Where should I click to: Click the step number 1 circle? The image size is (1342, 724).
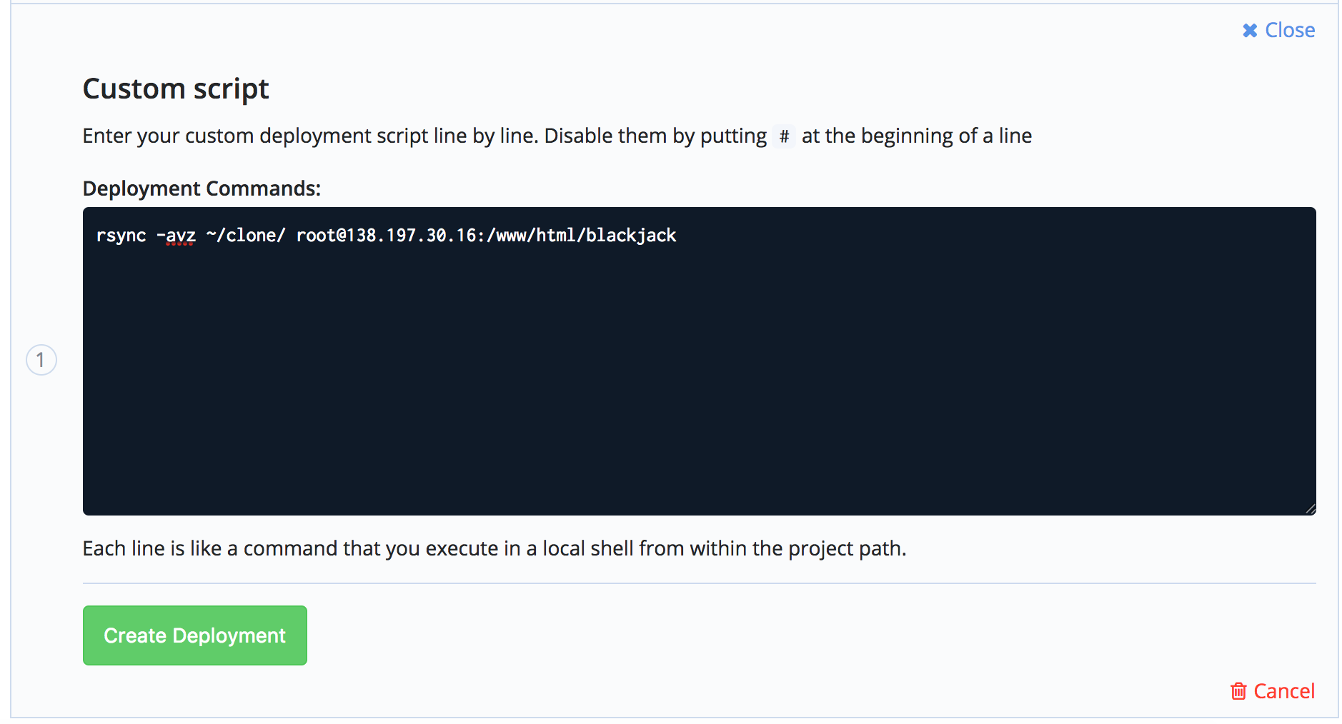pyautogui.click(x=41, y=360)
